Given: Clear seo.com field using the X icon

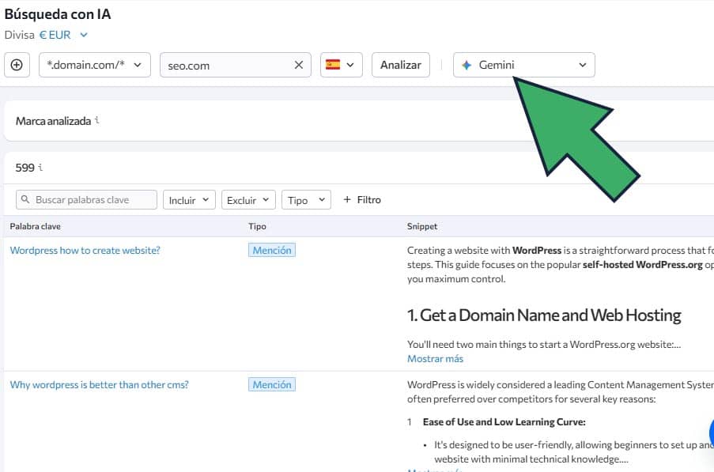Looking at the screenshot, I should point(298,65).
